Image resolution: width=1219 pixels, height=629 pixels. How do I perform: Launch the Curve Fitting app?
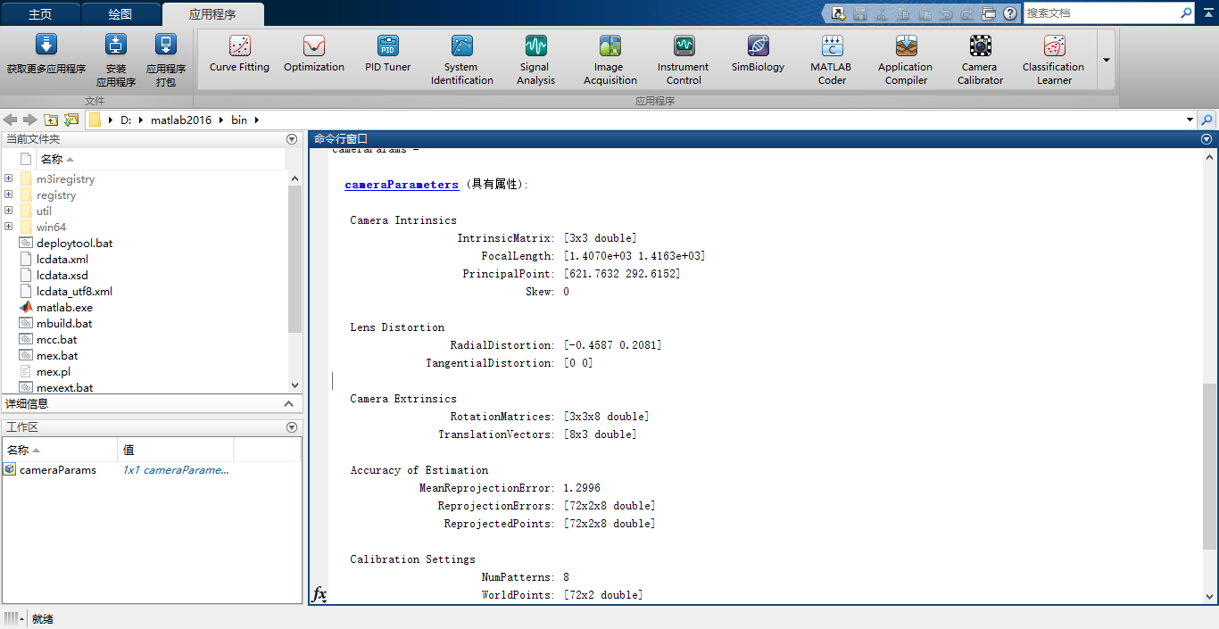click(x=239, y=55)
